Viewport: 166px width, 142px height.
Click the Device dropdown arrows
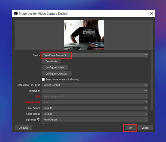click(146, 55)
